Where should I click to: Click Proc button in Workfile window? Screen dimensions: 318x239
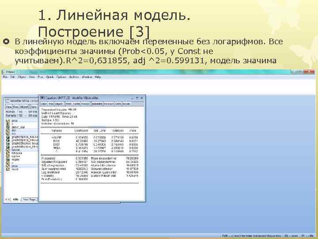click(16, 107)
